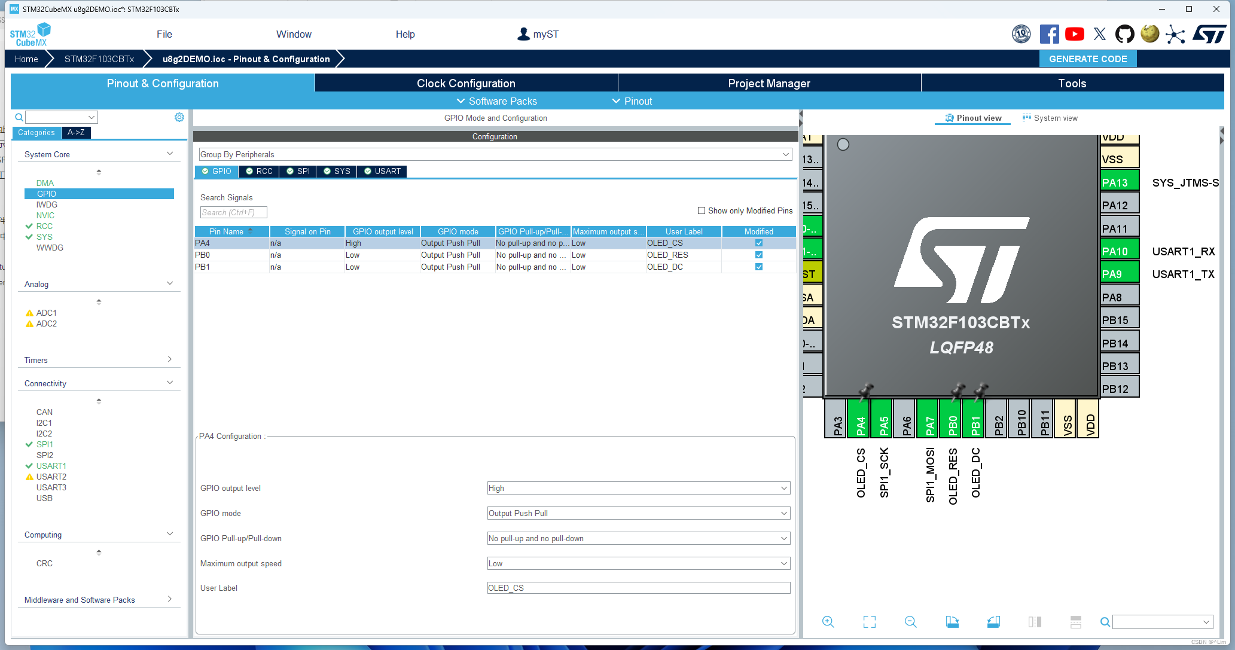This screenshot has height=650, width=1235.
Task: Toggle the horizontal split view icon
Action: coord(1076,622)
